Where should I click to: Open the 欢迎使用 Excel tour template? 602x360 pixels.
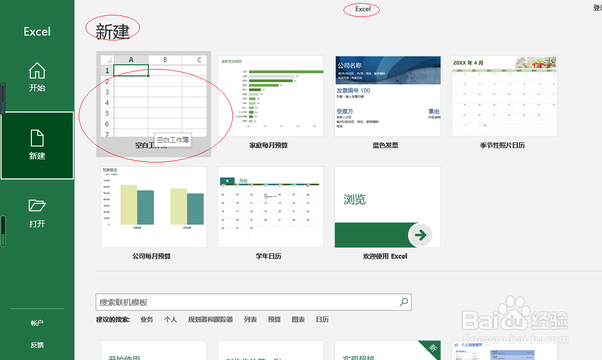click(387, 207)
